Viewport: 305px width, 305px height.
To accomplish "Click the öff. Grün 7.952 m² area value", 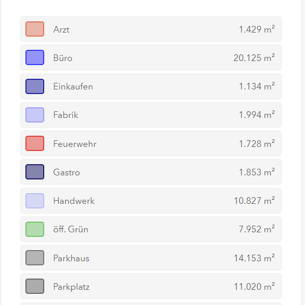I will coord(257,229).
